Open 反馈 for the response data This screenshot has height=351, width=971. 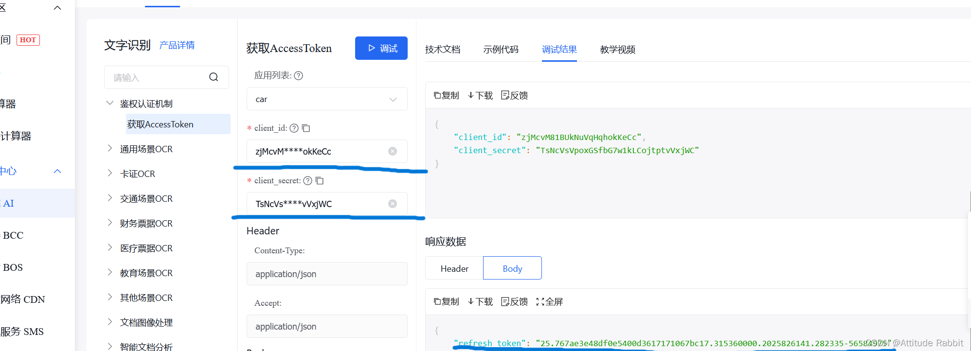point(514,301)
